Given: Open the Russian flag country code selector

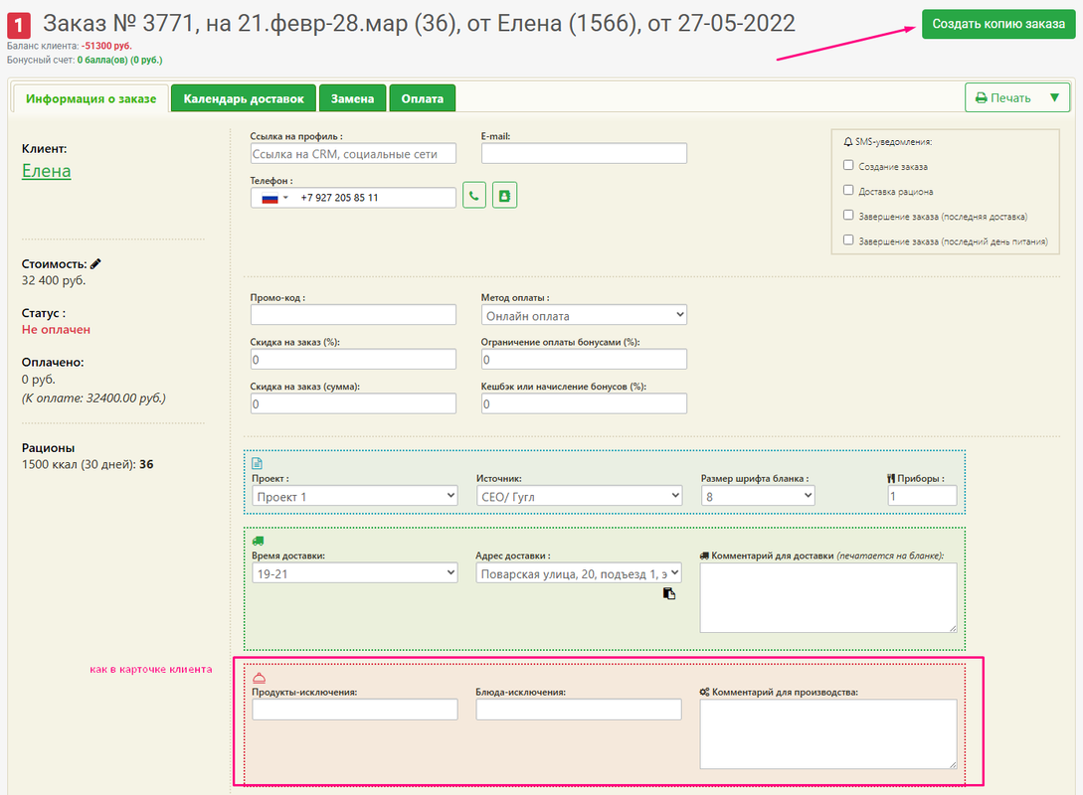Looking at the screenshot, I should tap(274, 198).
